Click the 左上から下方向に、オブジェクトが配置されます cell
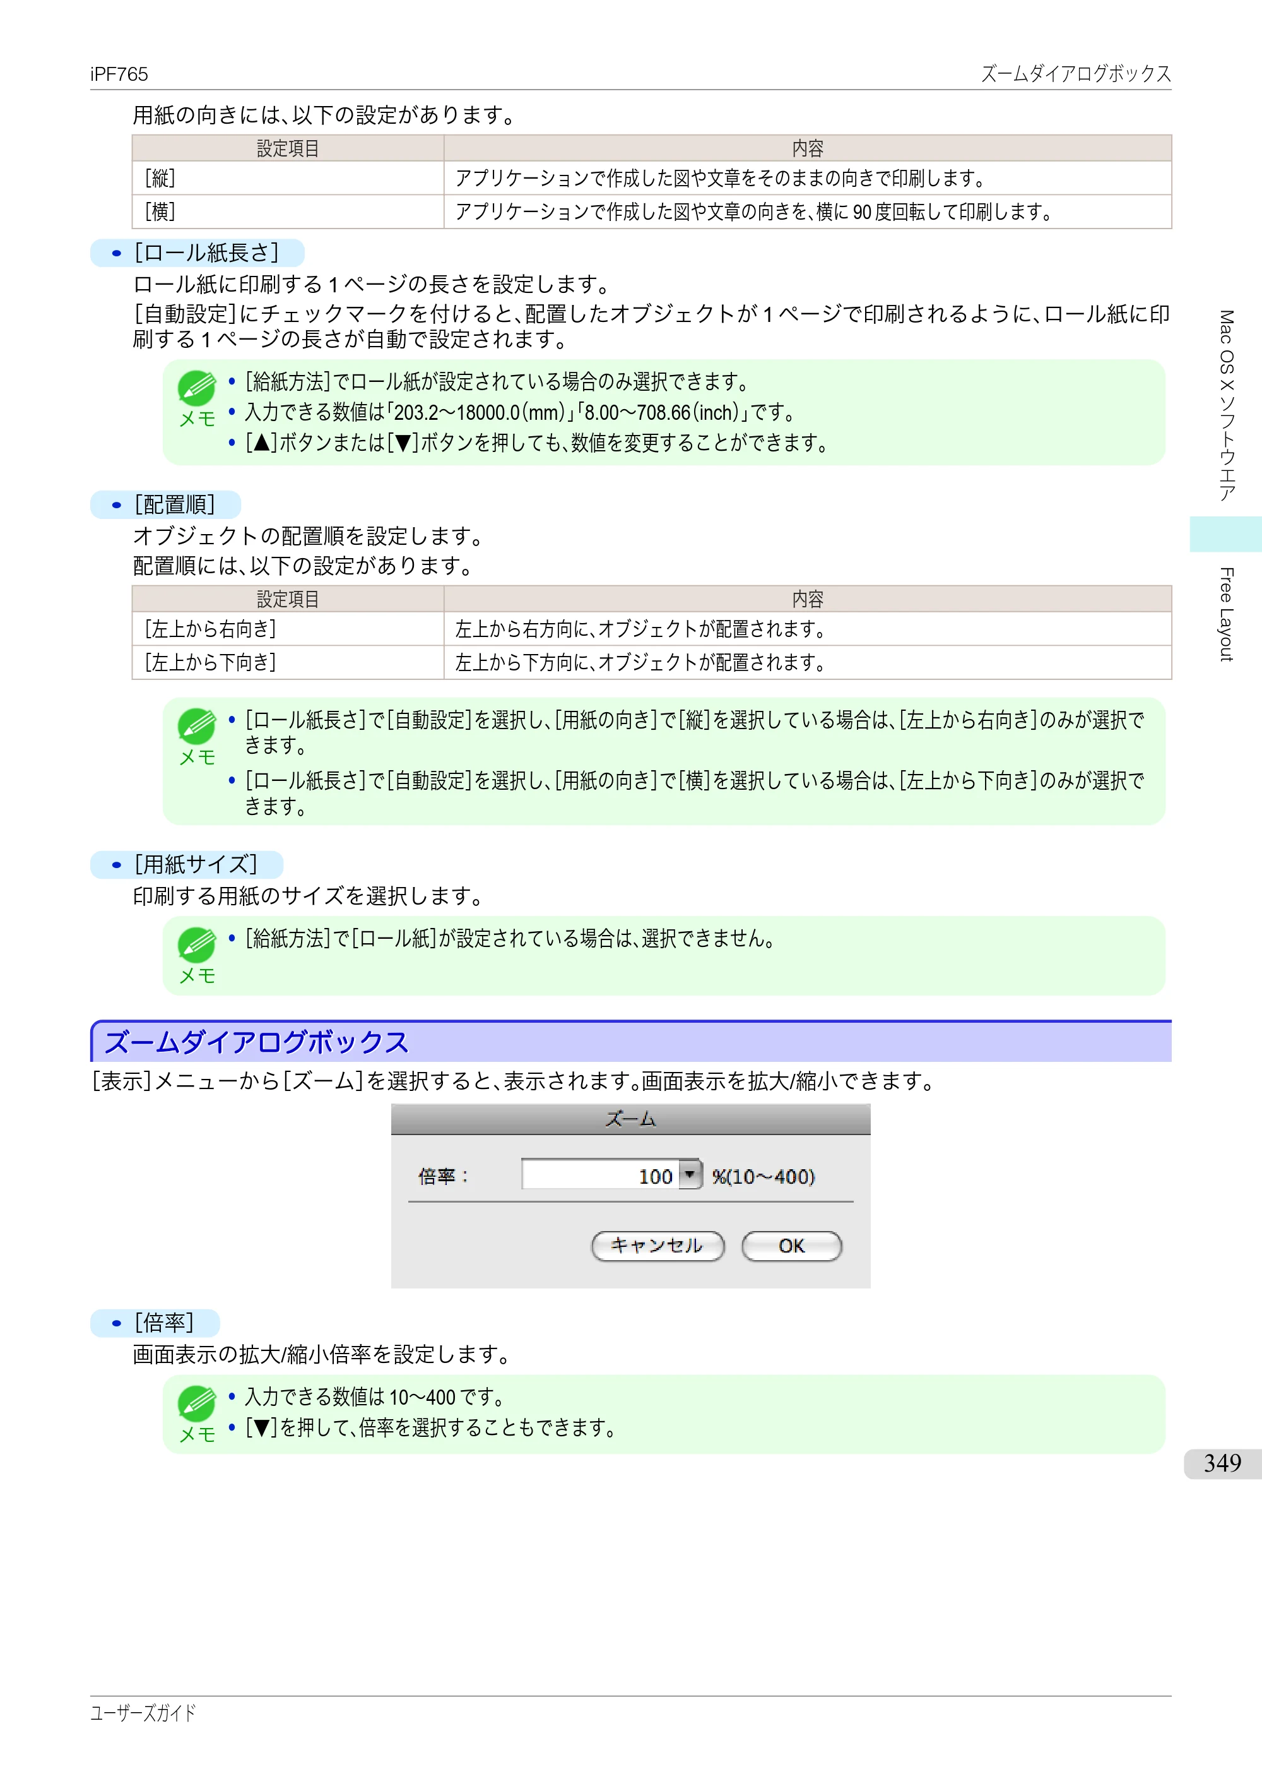1262x1786 pixels. pos(807,662)
